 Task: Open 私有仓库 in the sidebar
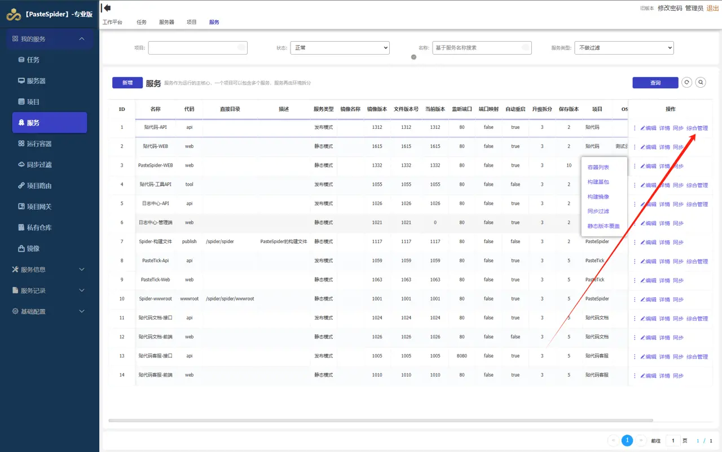(x=50, y=227)
